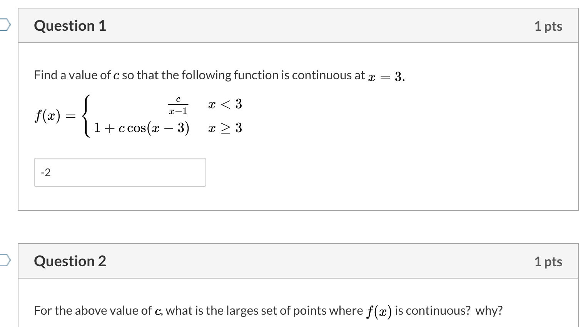Screen dimensions: 588x327
Task: Click the 1 pts label on Question 2
Action: point(549,261)
